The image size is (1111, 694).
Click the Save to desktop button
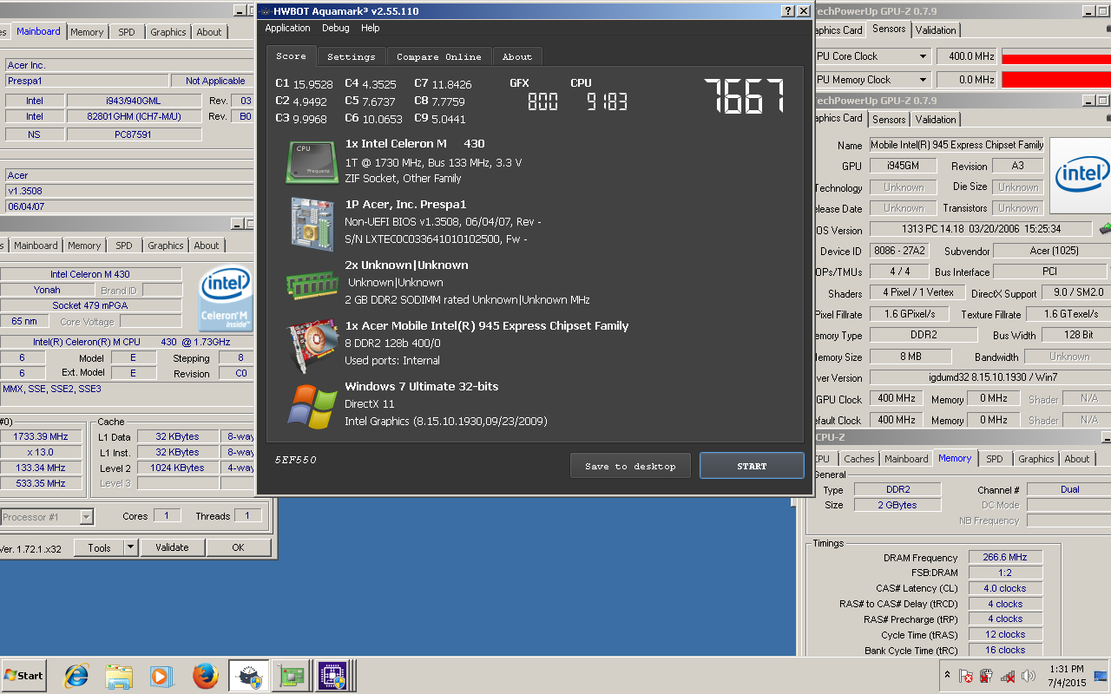pyautogui.click(x=630, y=466)
